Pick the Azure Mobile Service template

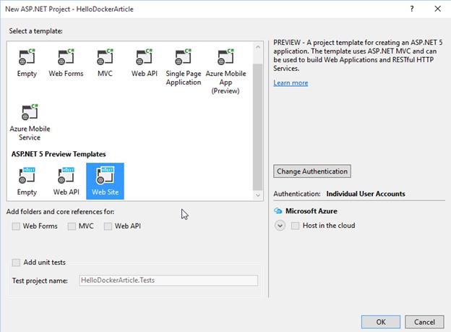click(30, 122)
